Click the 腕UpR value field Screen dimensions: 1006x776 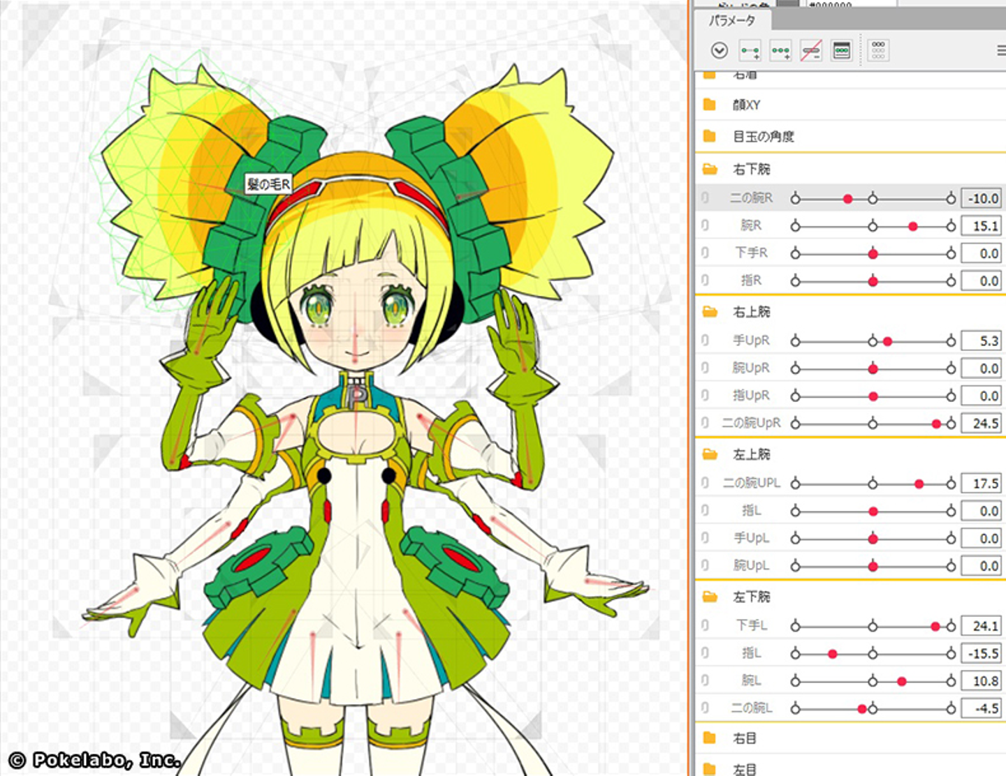point(982,368)
